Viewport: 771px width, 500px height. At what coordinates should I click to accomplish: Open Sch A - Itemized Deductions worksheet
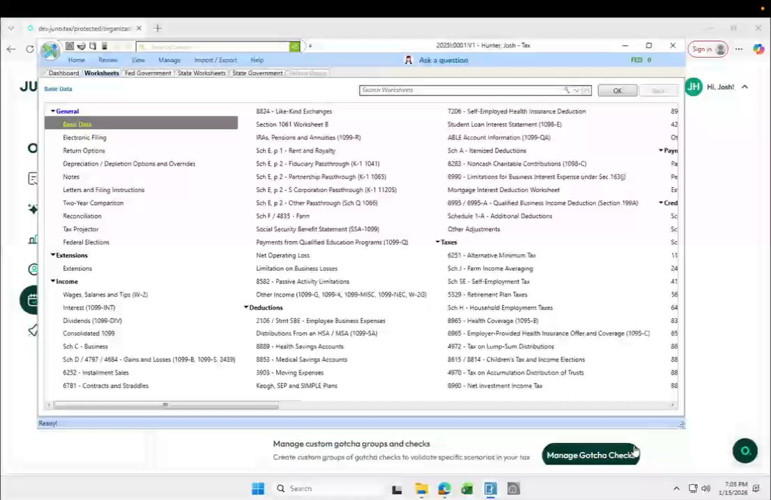(x=487, y=151)
